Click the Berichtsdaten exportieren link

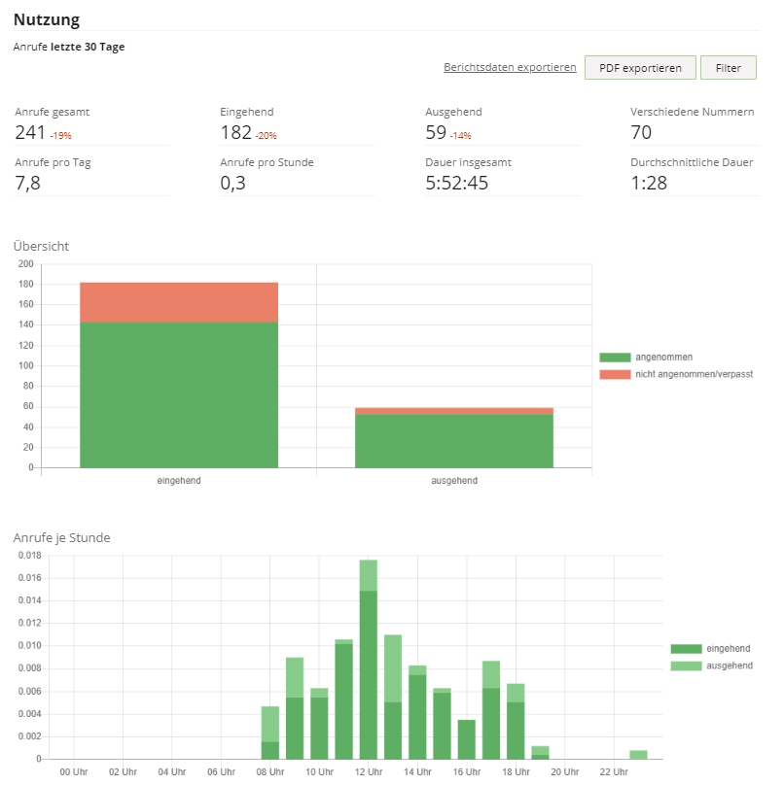tap(510, 67)
